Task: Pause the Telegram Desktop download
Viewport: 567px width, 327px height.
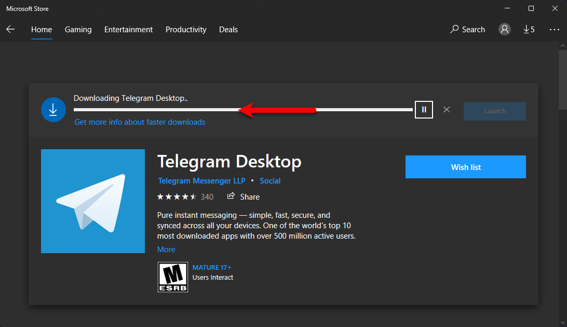Action: pos(424,109)
